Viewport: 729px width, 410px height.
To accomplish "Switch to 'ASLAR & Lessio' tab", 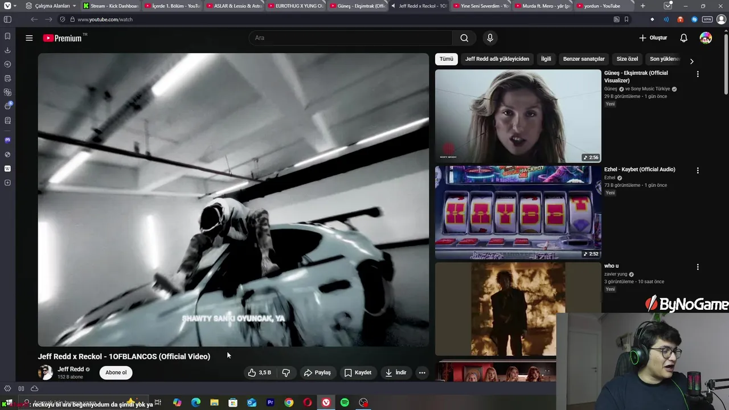I will [234, 6].
